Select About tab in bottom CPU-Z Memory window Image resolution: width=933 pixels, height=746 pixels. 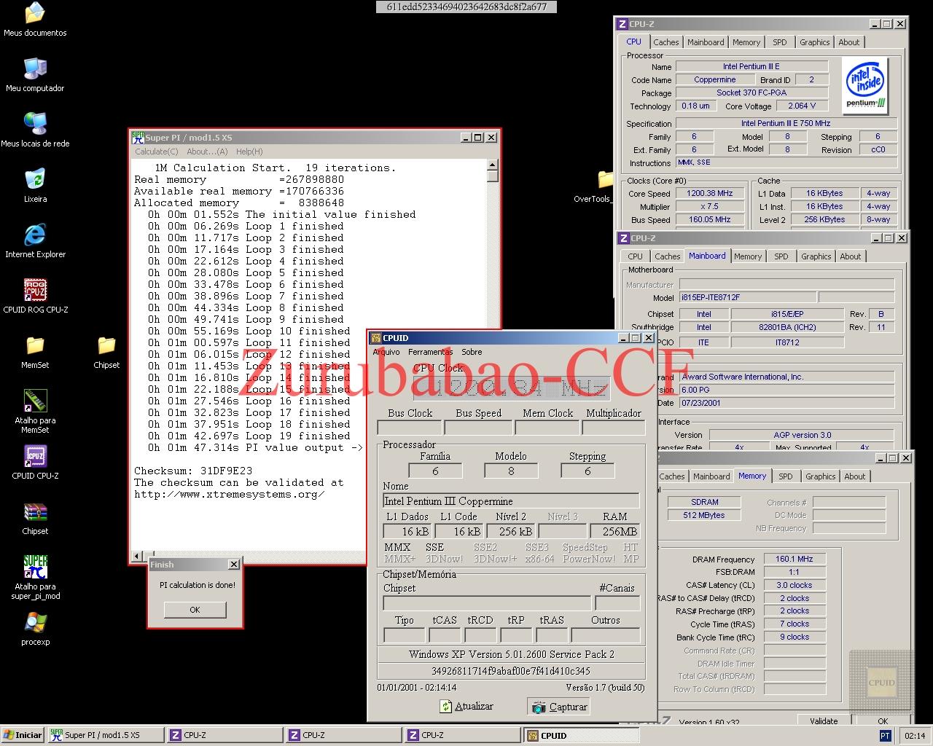click(x=854, y=476)
